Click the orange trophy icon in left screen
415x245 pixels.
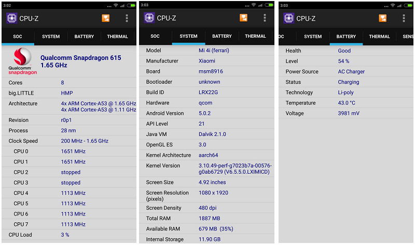pyautogui.click(x=106, y=18)
